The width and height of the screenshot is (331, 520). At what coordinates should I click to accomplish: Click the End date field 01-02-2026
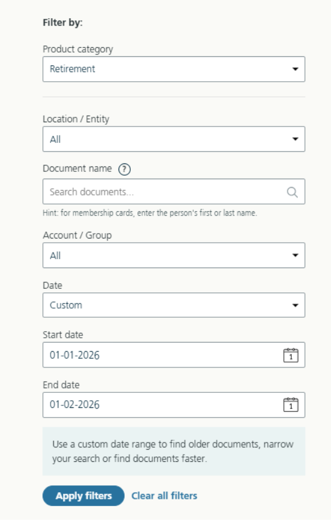(174, 405)
